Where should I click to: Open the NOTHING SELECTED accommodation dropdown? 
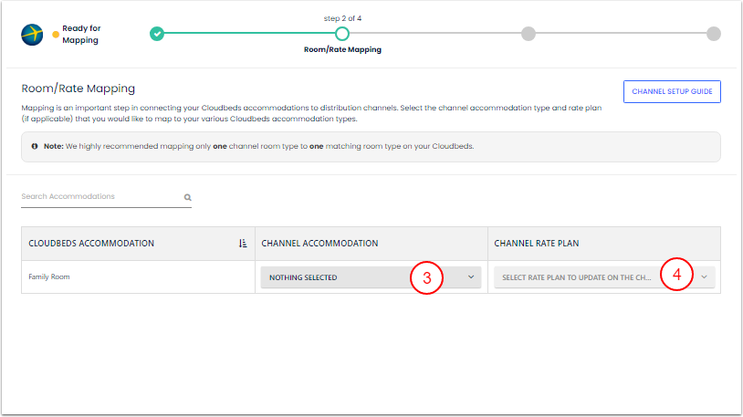[371, 277]
